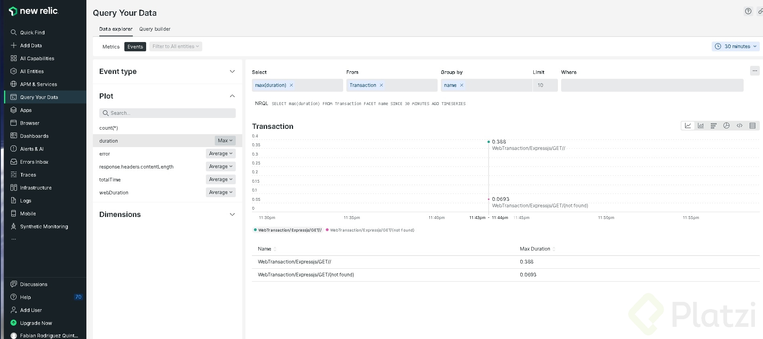
Task: Open the three-dot options menu by Where
Action: point(755,71)
